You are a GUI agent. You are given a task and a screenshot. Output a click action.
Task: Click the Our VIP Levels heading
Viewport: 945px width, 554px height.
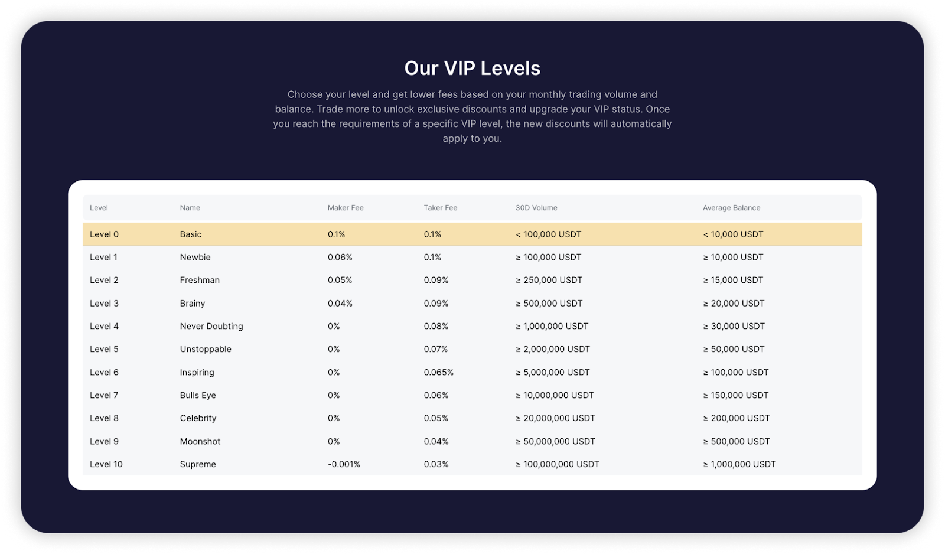[x=472, y=68]
